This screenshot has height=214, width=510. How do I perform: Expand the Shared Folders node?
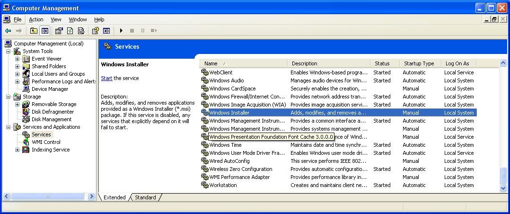pos(17,66)
